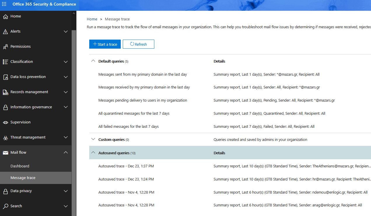Expand the Records management chevron
This screenshot has width=371, height=216.
click(66, 92)
